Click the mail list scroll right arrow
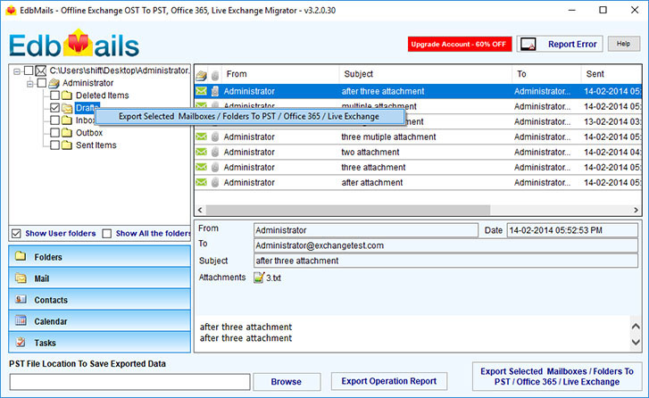 point(637,211)
